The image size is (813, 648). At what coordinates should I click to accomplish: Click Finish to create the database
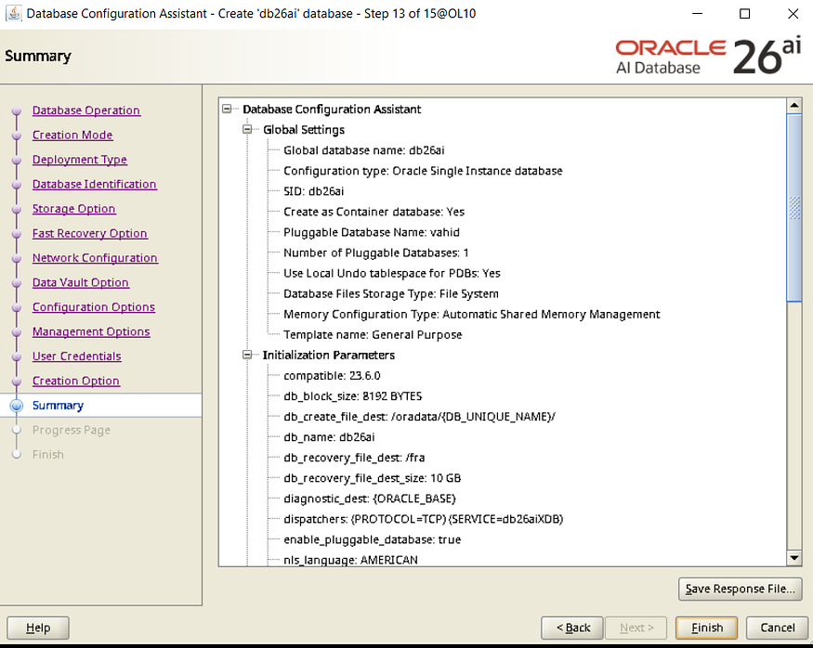point(707,628)
